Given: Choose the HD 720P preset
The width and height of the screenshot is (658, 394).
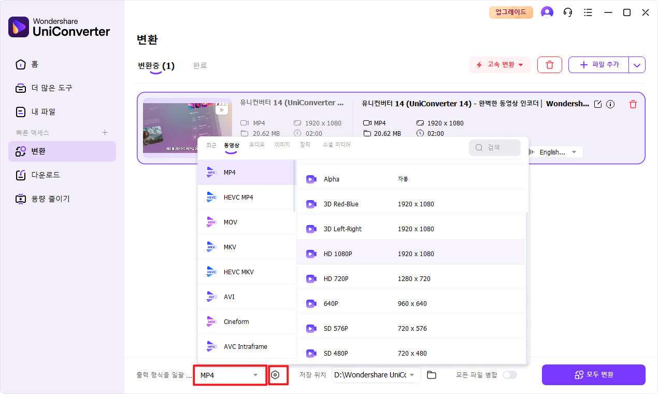Looking at the screenshot, I should [411, 279].
